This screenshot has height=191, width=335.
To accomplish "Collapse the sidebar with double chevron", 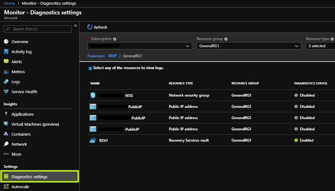I will (76, 26).
